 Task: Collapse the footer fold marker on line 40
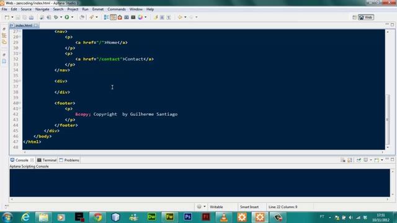pyautogui.click(x=20, y=103)
